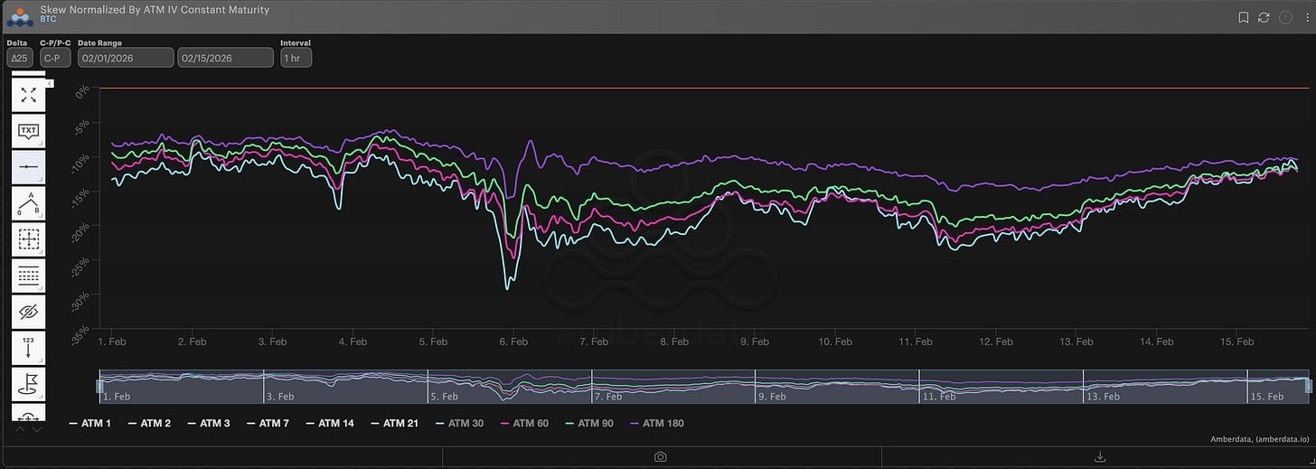Grab the left navigator range handle
Screen dimensions: 1316x469
point(100,387)
